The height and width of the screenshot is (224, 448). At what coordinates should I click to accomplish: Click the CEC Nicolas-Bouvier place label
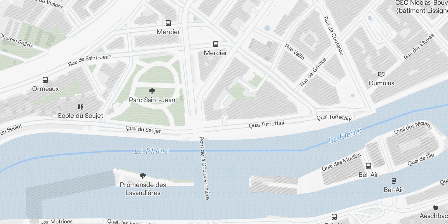[422, 7]
